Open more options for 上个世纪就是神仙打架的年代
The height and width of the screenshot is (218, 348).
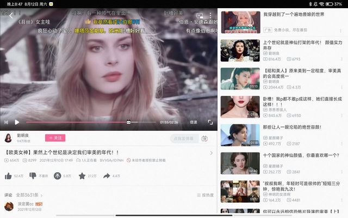341,59
